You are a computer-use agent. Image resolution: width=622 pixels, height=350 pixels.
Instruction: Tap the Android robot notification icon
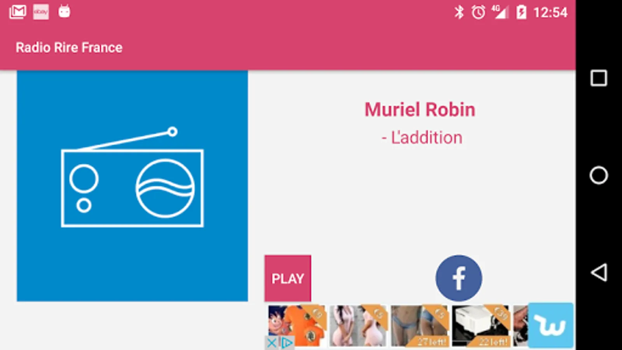pyautogui.click(x=64, y=12)
